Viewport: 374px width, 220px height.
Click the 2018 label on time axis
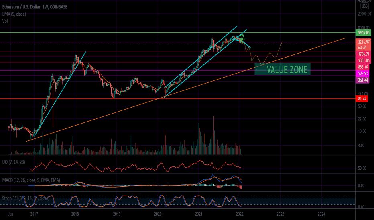pyautogui.click(x=75, y=214)
